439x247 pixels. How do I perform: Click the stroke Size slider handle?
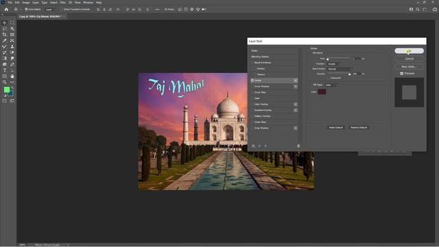click(328, 59)
